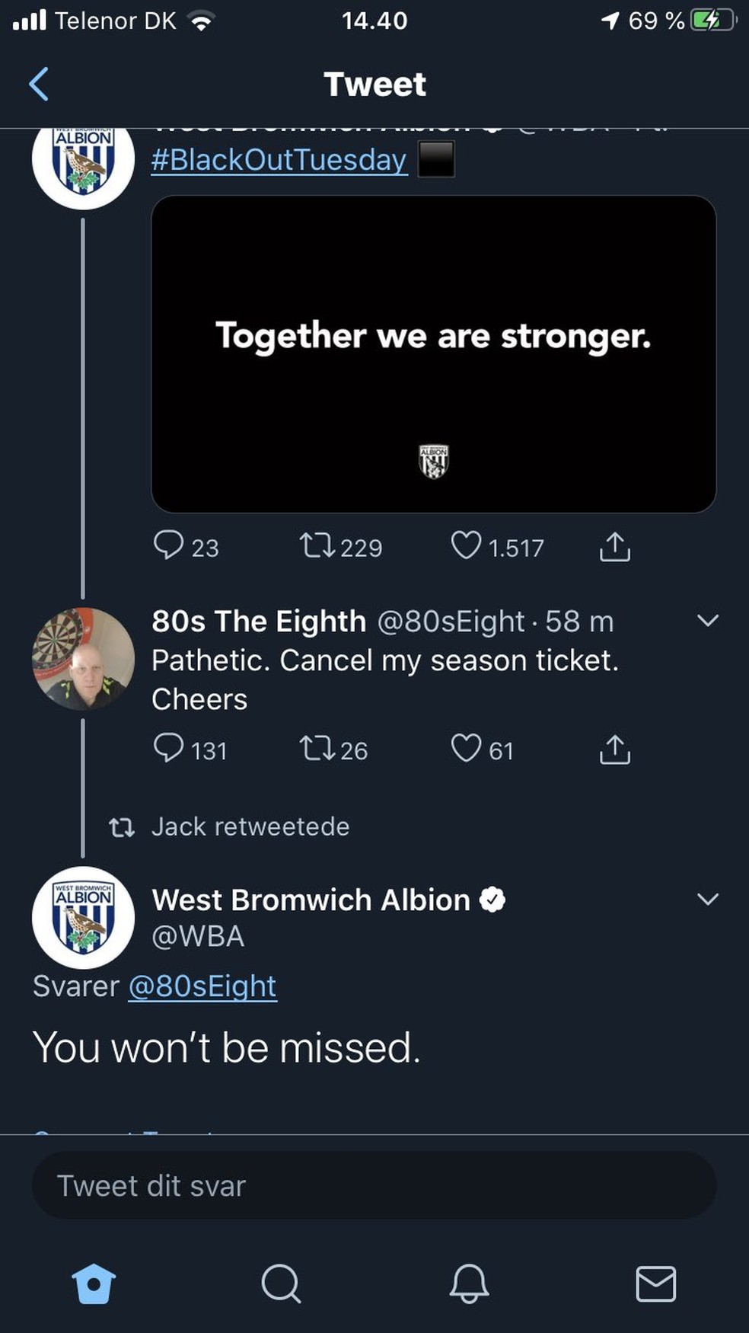
Task: Tap the back arrow in the header
Action: (39, 84)
